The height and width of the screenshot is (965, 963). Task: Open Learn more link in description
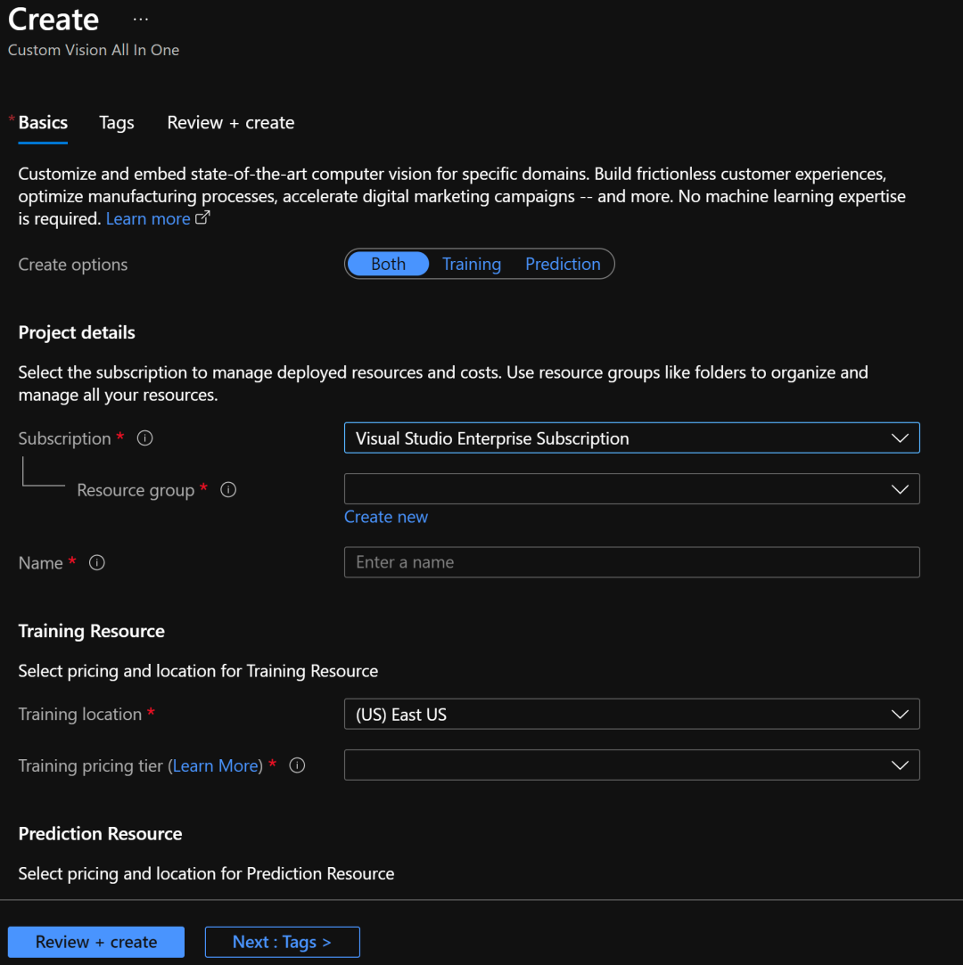[148, 219]
